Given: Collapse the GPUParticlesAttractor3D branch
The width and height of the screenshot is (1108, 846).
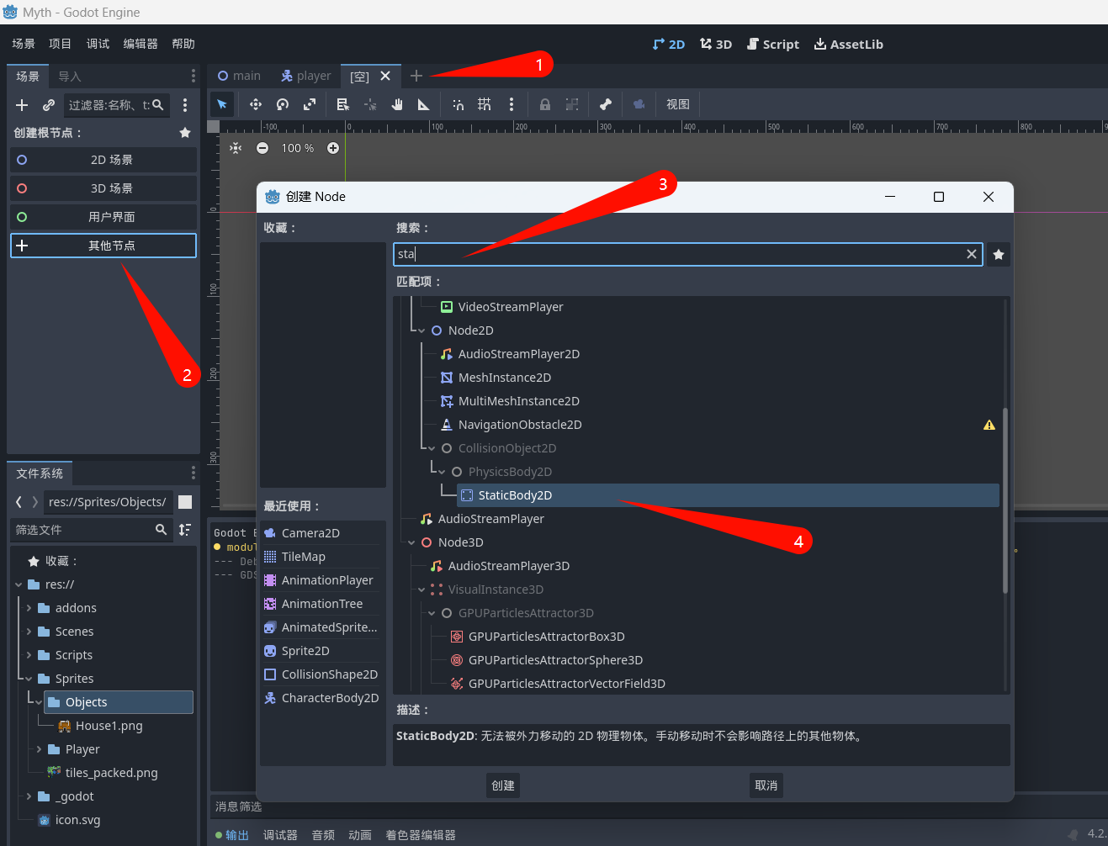Looking at the screenshot, I should click(x=432, y=613).
